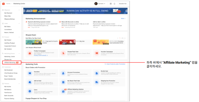Open My Income in sidebar
This screenshot has height=102, width=199.
click(x=8, y=87)
